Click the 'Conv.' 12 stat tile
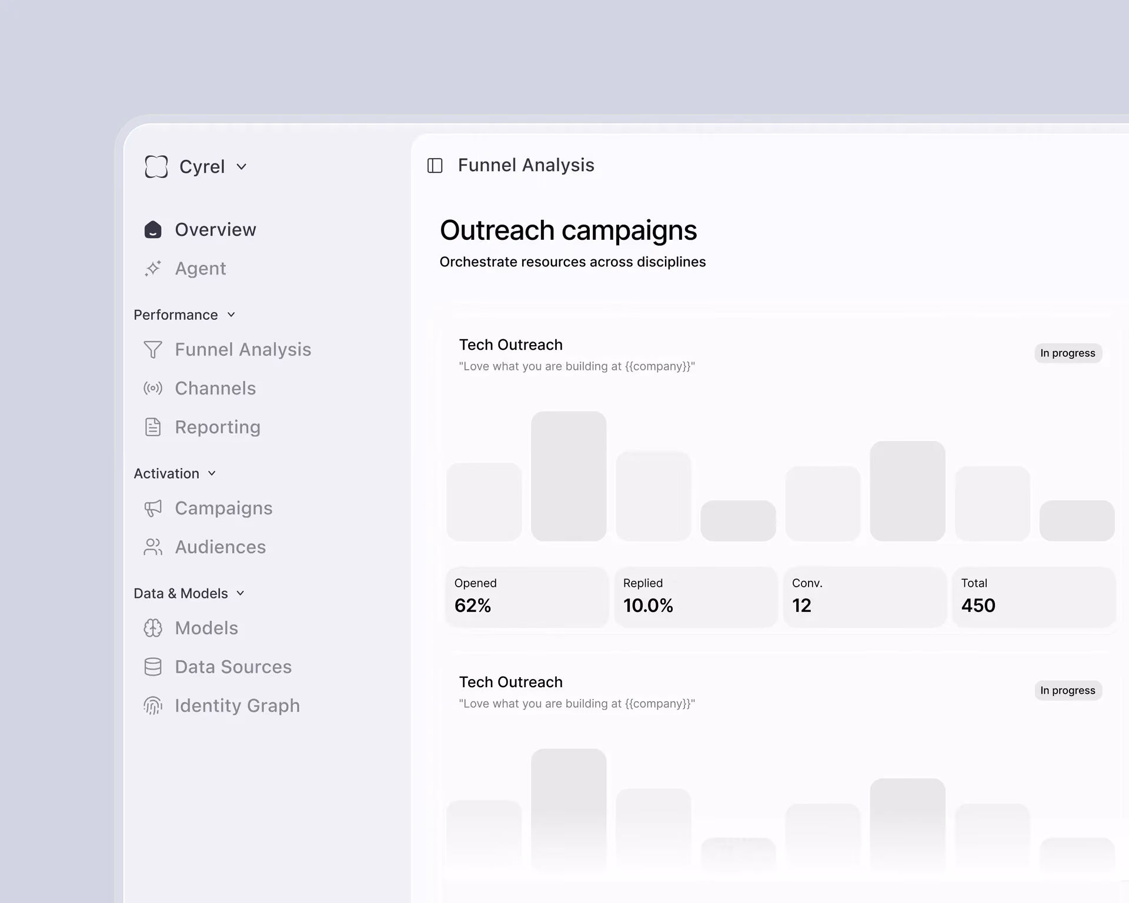 coord(865,597)
